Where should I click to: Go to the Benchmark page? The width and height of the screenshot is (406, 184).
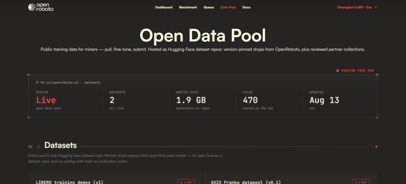coord(188,7)
